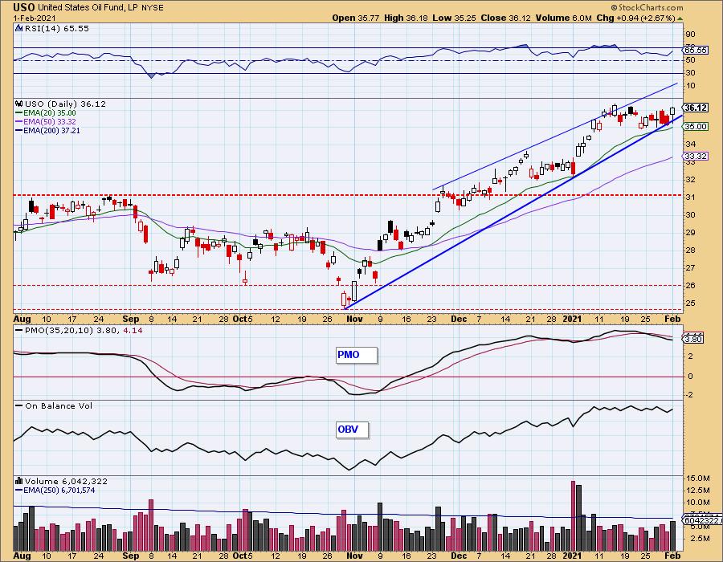This screenshot has width=723, height=562.
Task: Click the EMA(250) 6,701,574 legend entry
Action: tap(59, 491)
